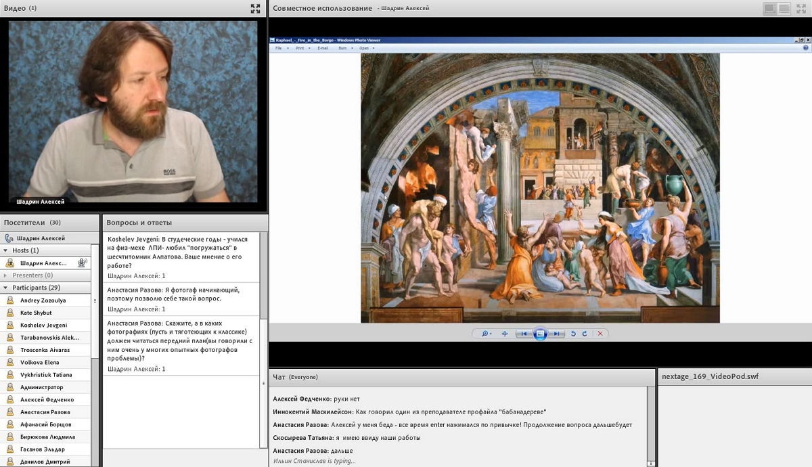Select participant Бирюкова Людмила

pyautogui.click(x=45, y=437)
